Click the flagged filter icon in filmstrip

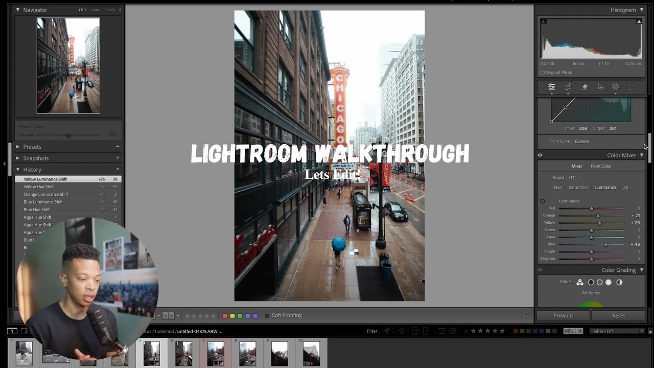[x=387, y=331]
